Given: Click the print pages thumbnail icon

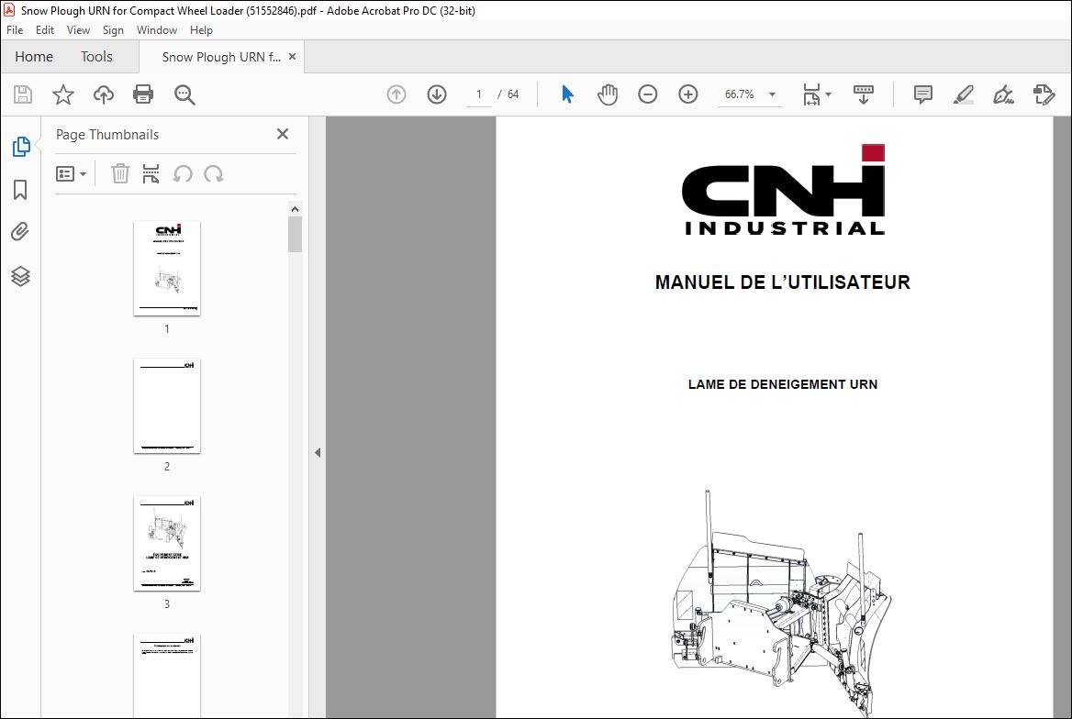Looking at the screenshot, I should [x=151, y=173].
